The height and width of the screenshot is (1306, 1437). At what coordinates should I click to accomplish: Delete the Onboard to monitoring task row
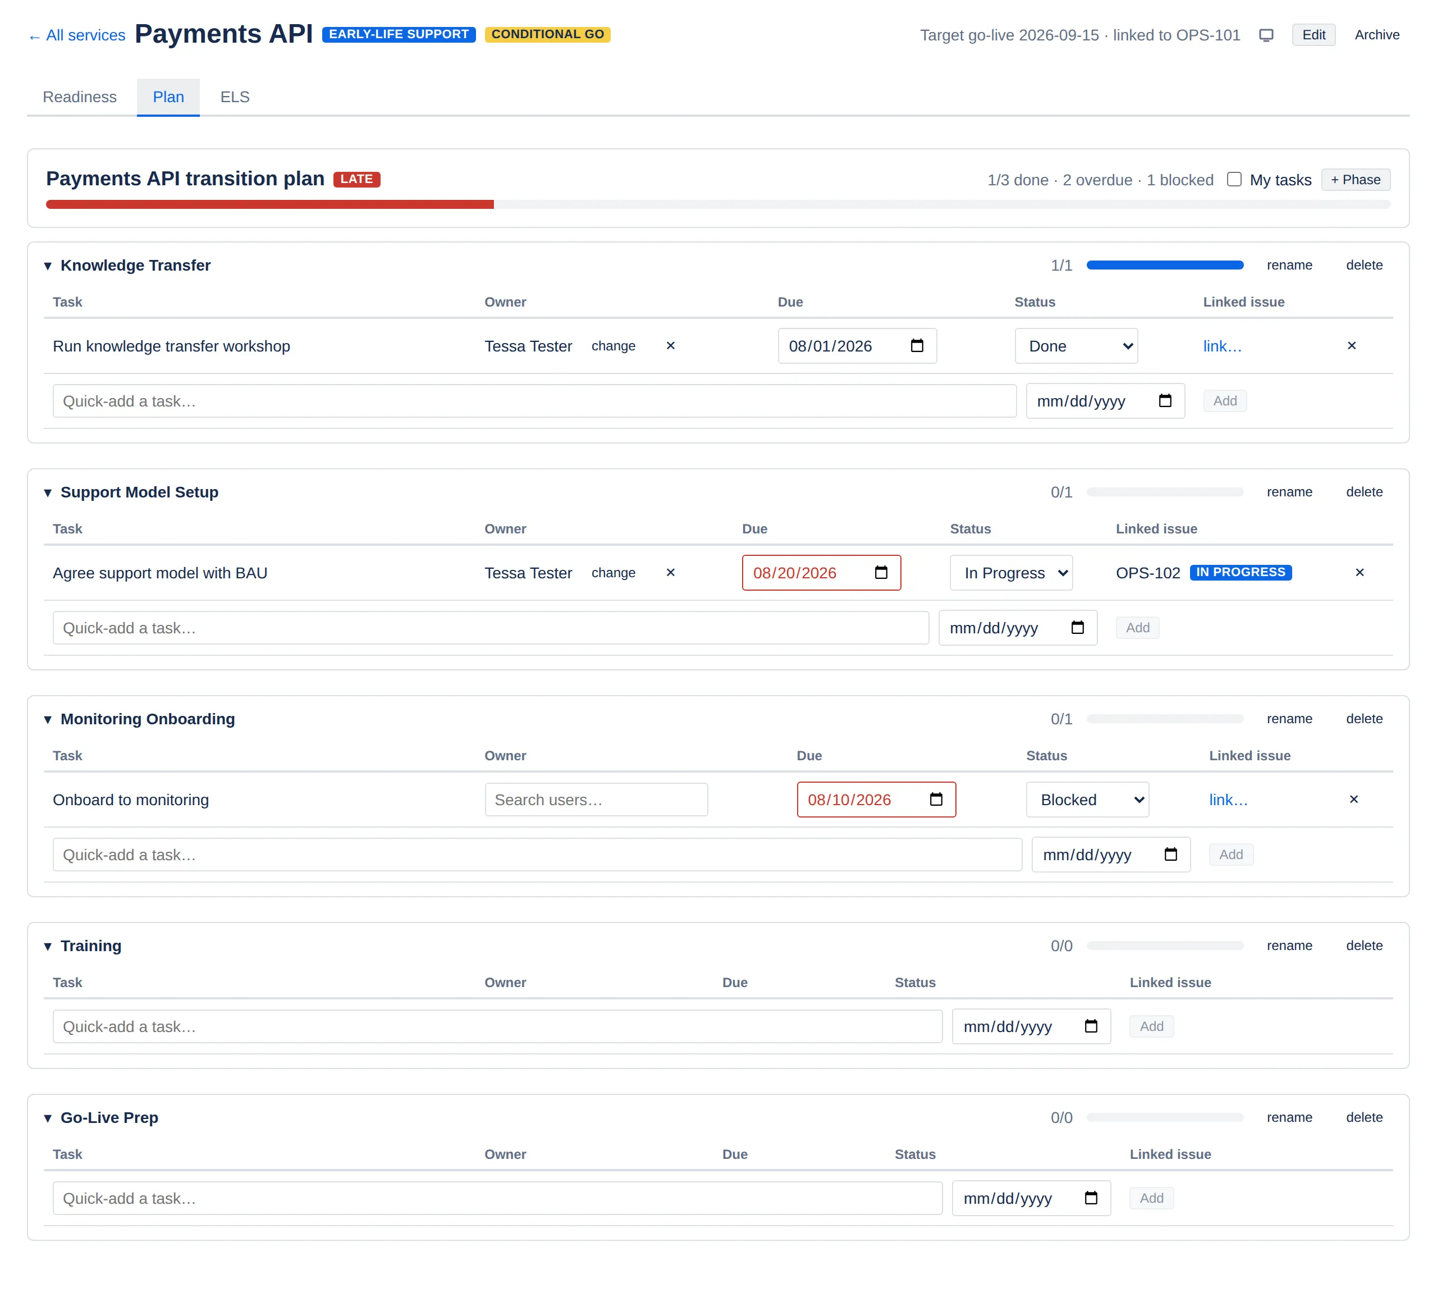[x=1353, y=799]
